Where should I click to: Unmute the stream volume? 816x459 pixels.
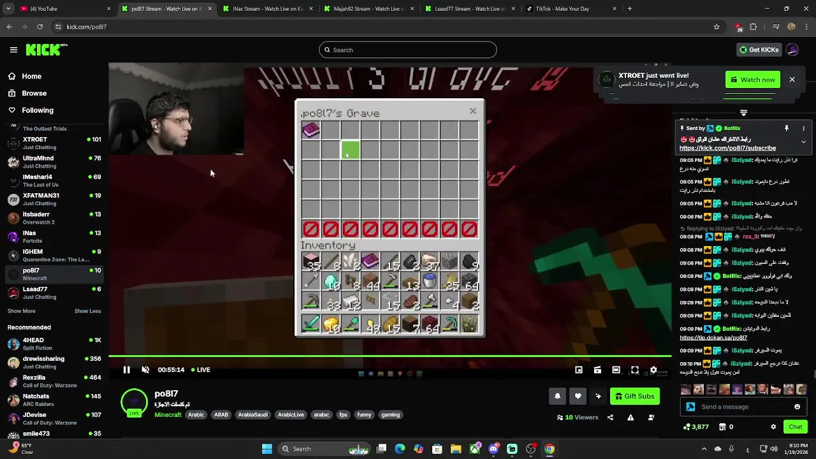pos(145,370)
